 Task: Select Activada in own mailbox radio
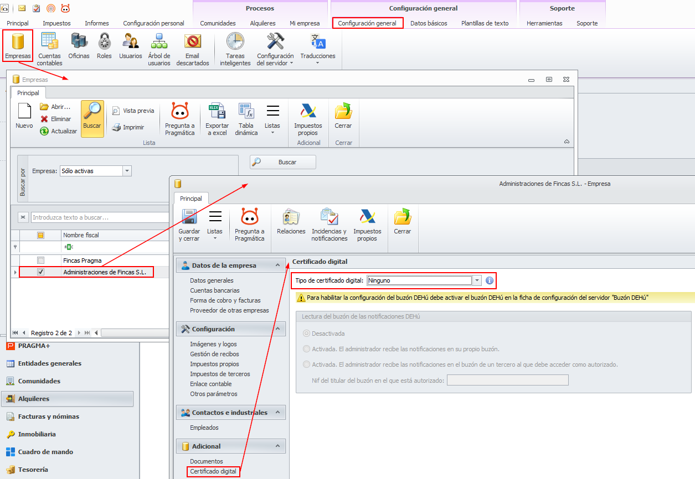pyautogui.click(x=307, y=349)
